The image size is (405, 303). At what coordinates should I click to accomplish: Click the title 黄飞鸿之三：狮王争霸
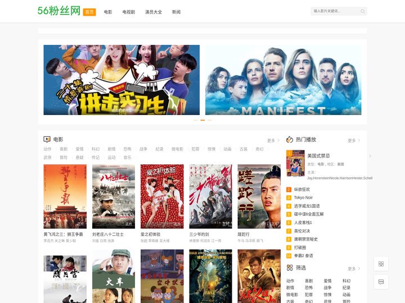click(x=63, y=235)
